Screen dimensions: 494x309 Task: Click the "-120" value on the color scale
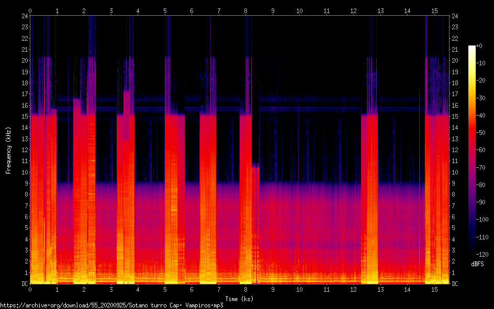coord(482,254)
